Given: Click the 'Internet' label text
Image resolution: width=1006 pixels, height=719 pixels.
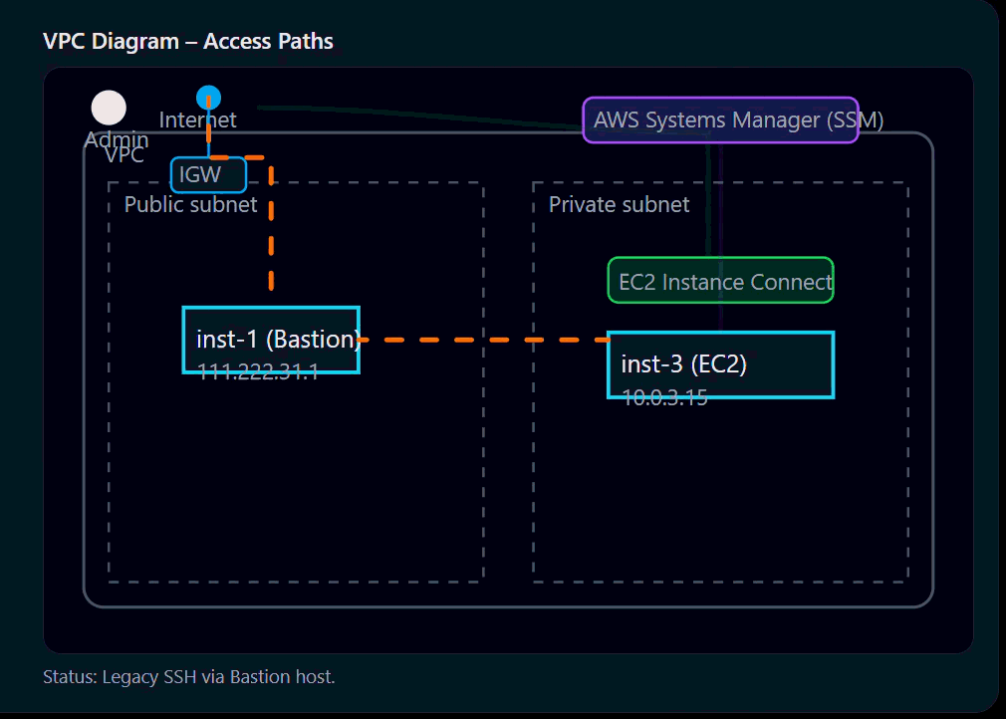Looking at the screenshot, I should pyautogui.click(x=197, y=120).
